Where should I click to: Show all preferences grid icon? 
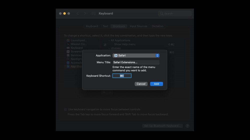(x=93, y=13)
